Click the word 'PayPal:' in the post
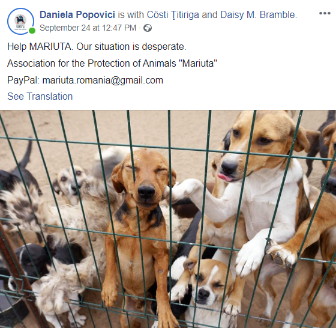Screen dimensions: 336x328 pos(23,80)
